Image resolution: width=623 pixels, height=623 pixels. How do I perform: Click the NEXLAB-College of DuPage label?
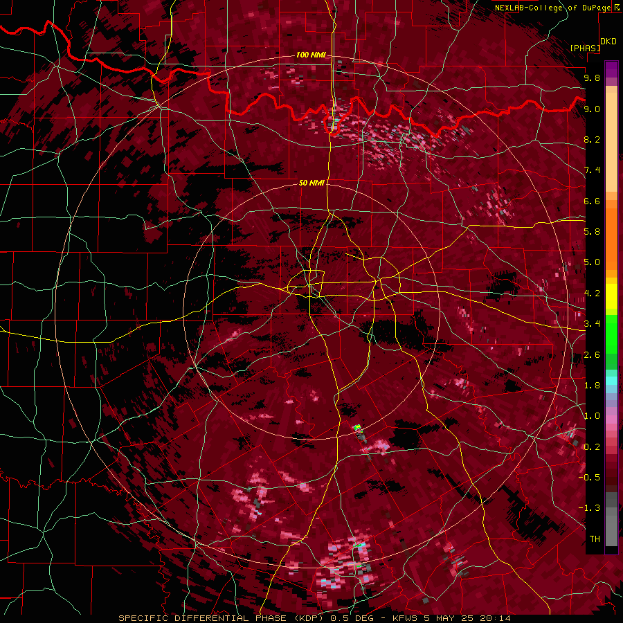coord(553,8)
